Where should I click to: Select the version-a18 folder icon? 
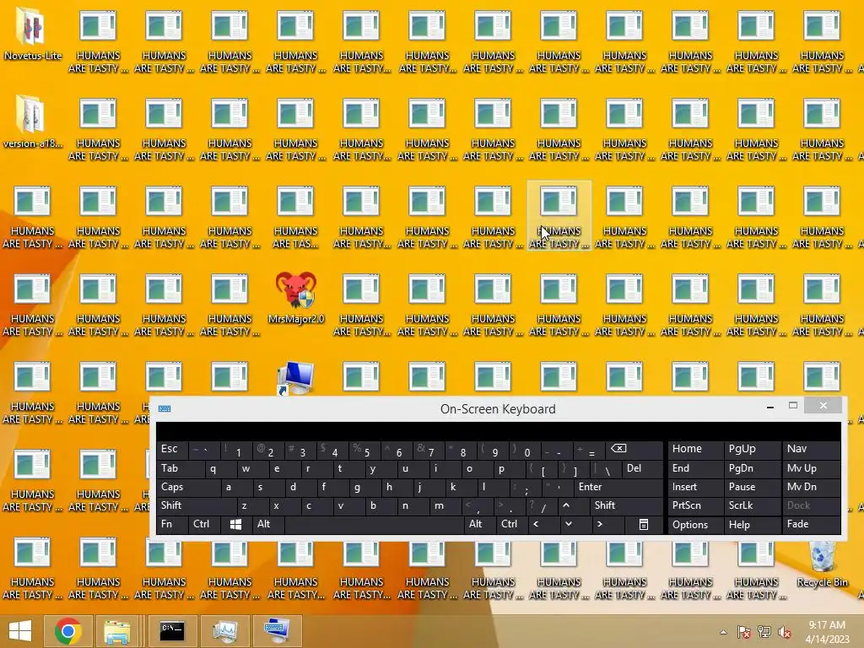(32, 121)
